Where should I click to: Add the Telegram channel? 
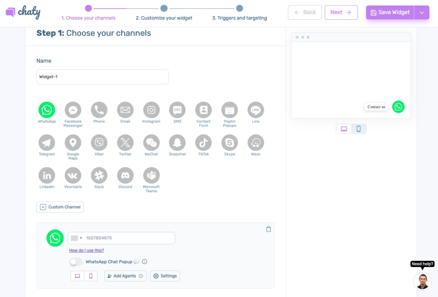(47, 143)
